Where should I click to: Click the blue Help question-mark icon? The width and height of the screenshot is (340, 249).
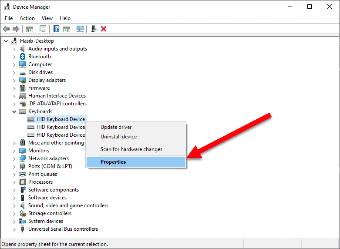(x=56, y=29)
